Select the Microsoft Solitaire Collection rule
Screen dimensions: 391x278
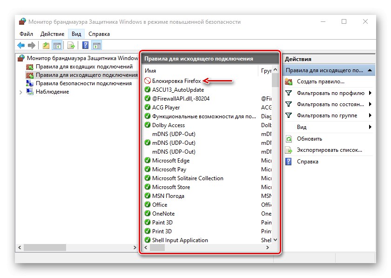pos(188,178)
